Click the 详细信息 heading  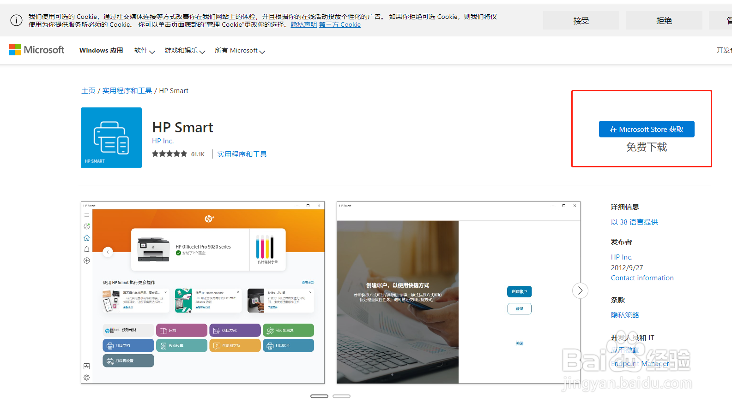click(x=625, y=207)
